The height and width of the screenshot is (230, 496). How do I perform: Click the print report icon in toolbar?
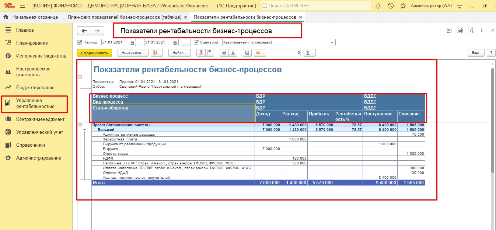click(224, 53)
